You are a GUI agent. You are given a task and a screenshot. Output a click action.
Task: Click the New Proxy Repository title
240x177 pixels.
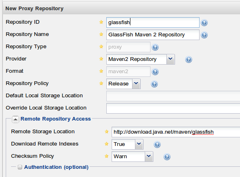[34, 9]
